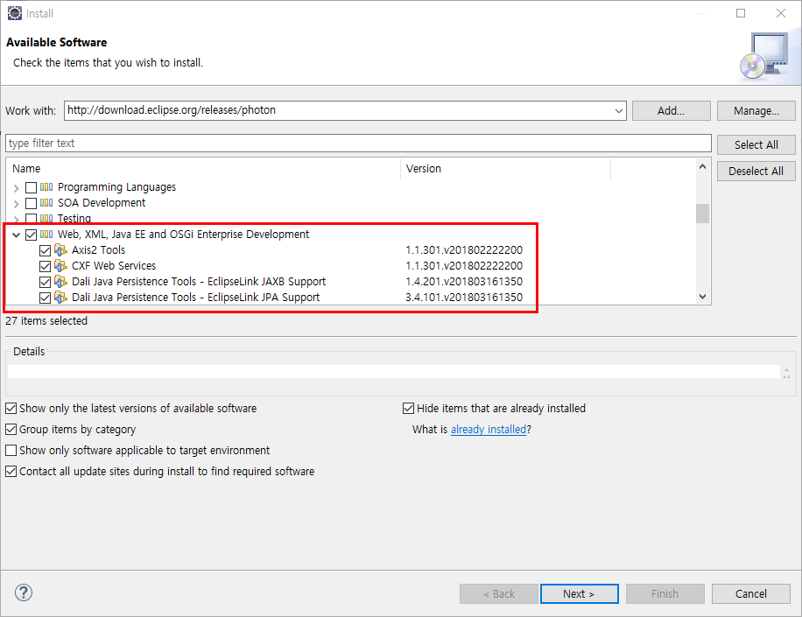The height and width of the screenshot is (617, 802).
Task: Expand the SOA Development category
Action: pos(17,204)
